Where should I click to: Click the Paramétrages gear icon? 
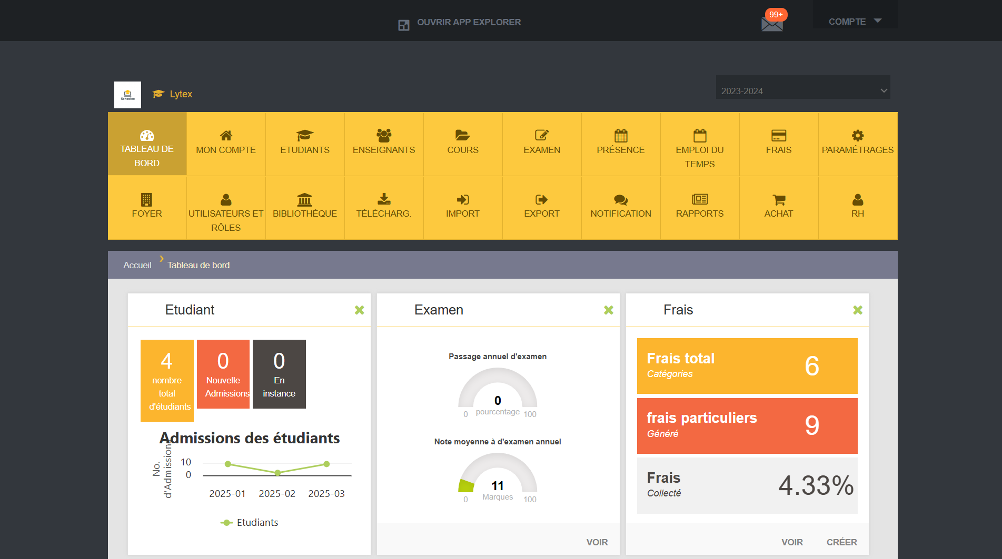(x=858, y=135)
